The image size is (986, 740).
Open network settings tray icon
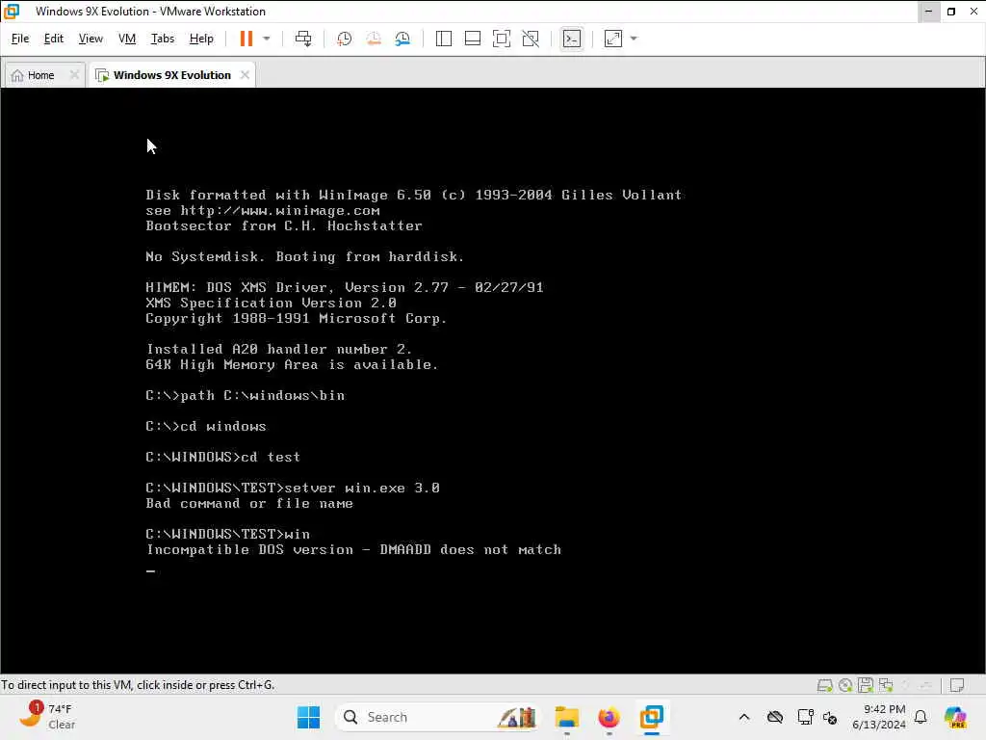(805, 717)
